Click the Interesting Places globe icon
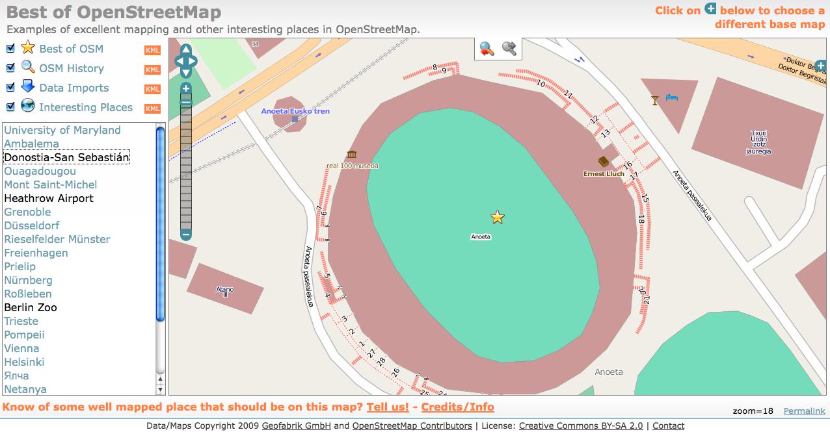The width and height of the screenshot is (830, 432). click(28, 106)
